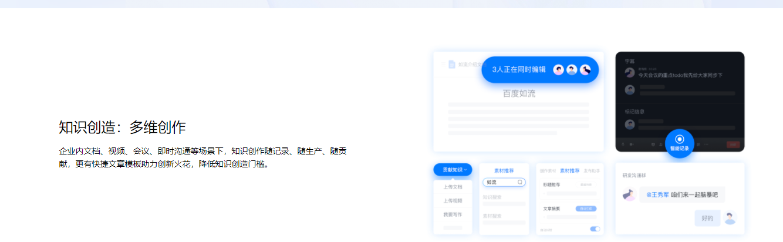Click the 百度如流 document title
Viewport: 783px width, 242px height.
pyautogui.click(x=519, y=93)
